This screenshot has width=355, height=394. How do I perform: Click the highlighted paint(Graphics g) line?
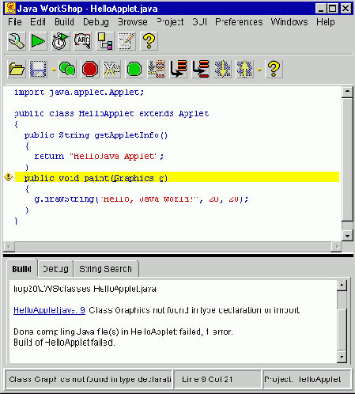click(177, 177)
